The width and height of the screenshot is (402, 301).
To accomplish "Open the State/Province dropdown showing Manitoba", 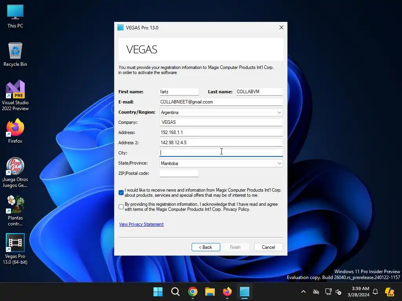I will coord(221,163).
